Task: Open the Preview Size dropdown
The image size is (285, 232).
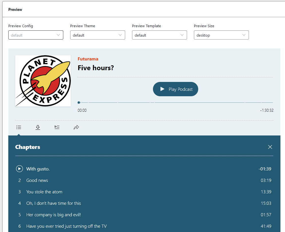Action: click(221, 35)
